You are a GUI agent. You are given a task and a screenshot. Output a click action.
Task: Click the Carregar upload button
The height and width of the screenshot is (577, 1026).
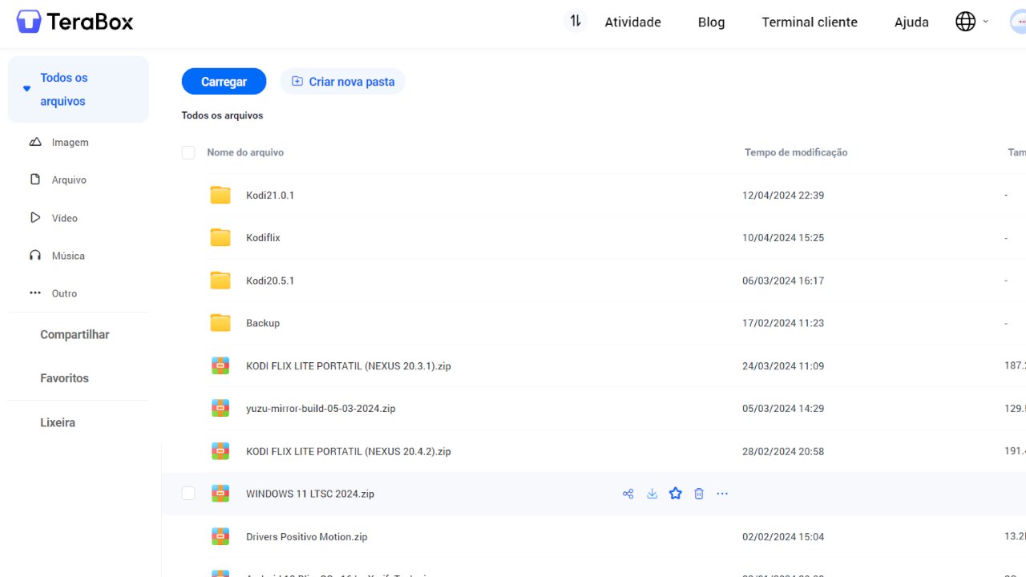coord(224,82)
